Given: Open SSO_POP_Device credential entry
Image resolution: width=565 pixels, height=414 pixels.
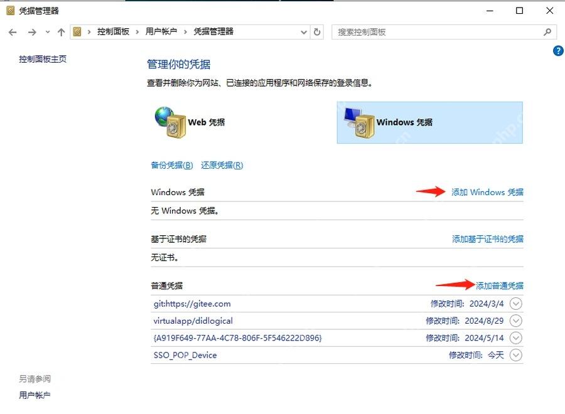Looking at the screenshot, I should point(336,355).
